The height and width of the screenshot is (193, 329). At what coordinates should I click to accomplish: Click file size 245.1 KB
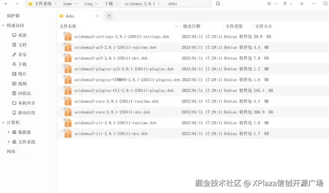pos(263,90)
